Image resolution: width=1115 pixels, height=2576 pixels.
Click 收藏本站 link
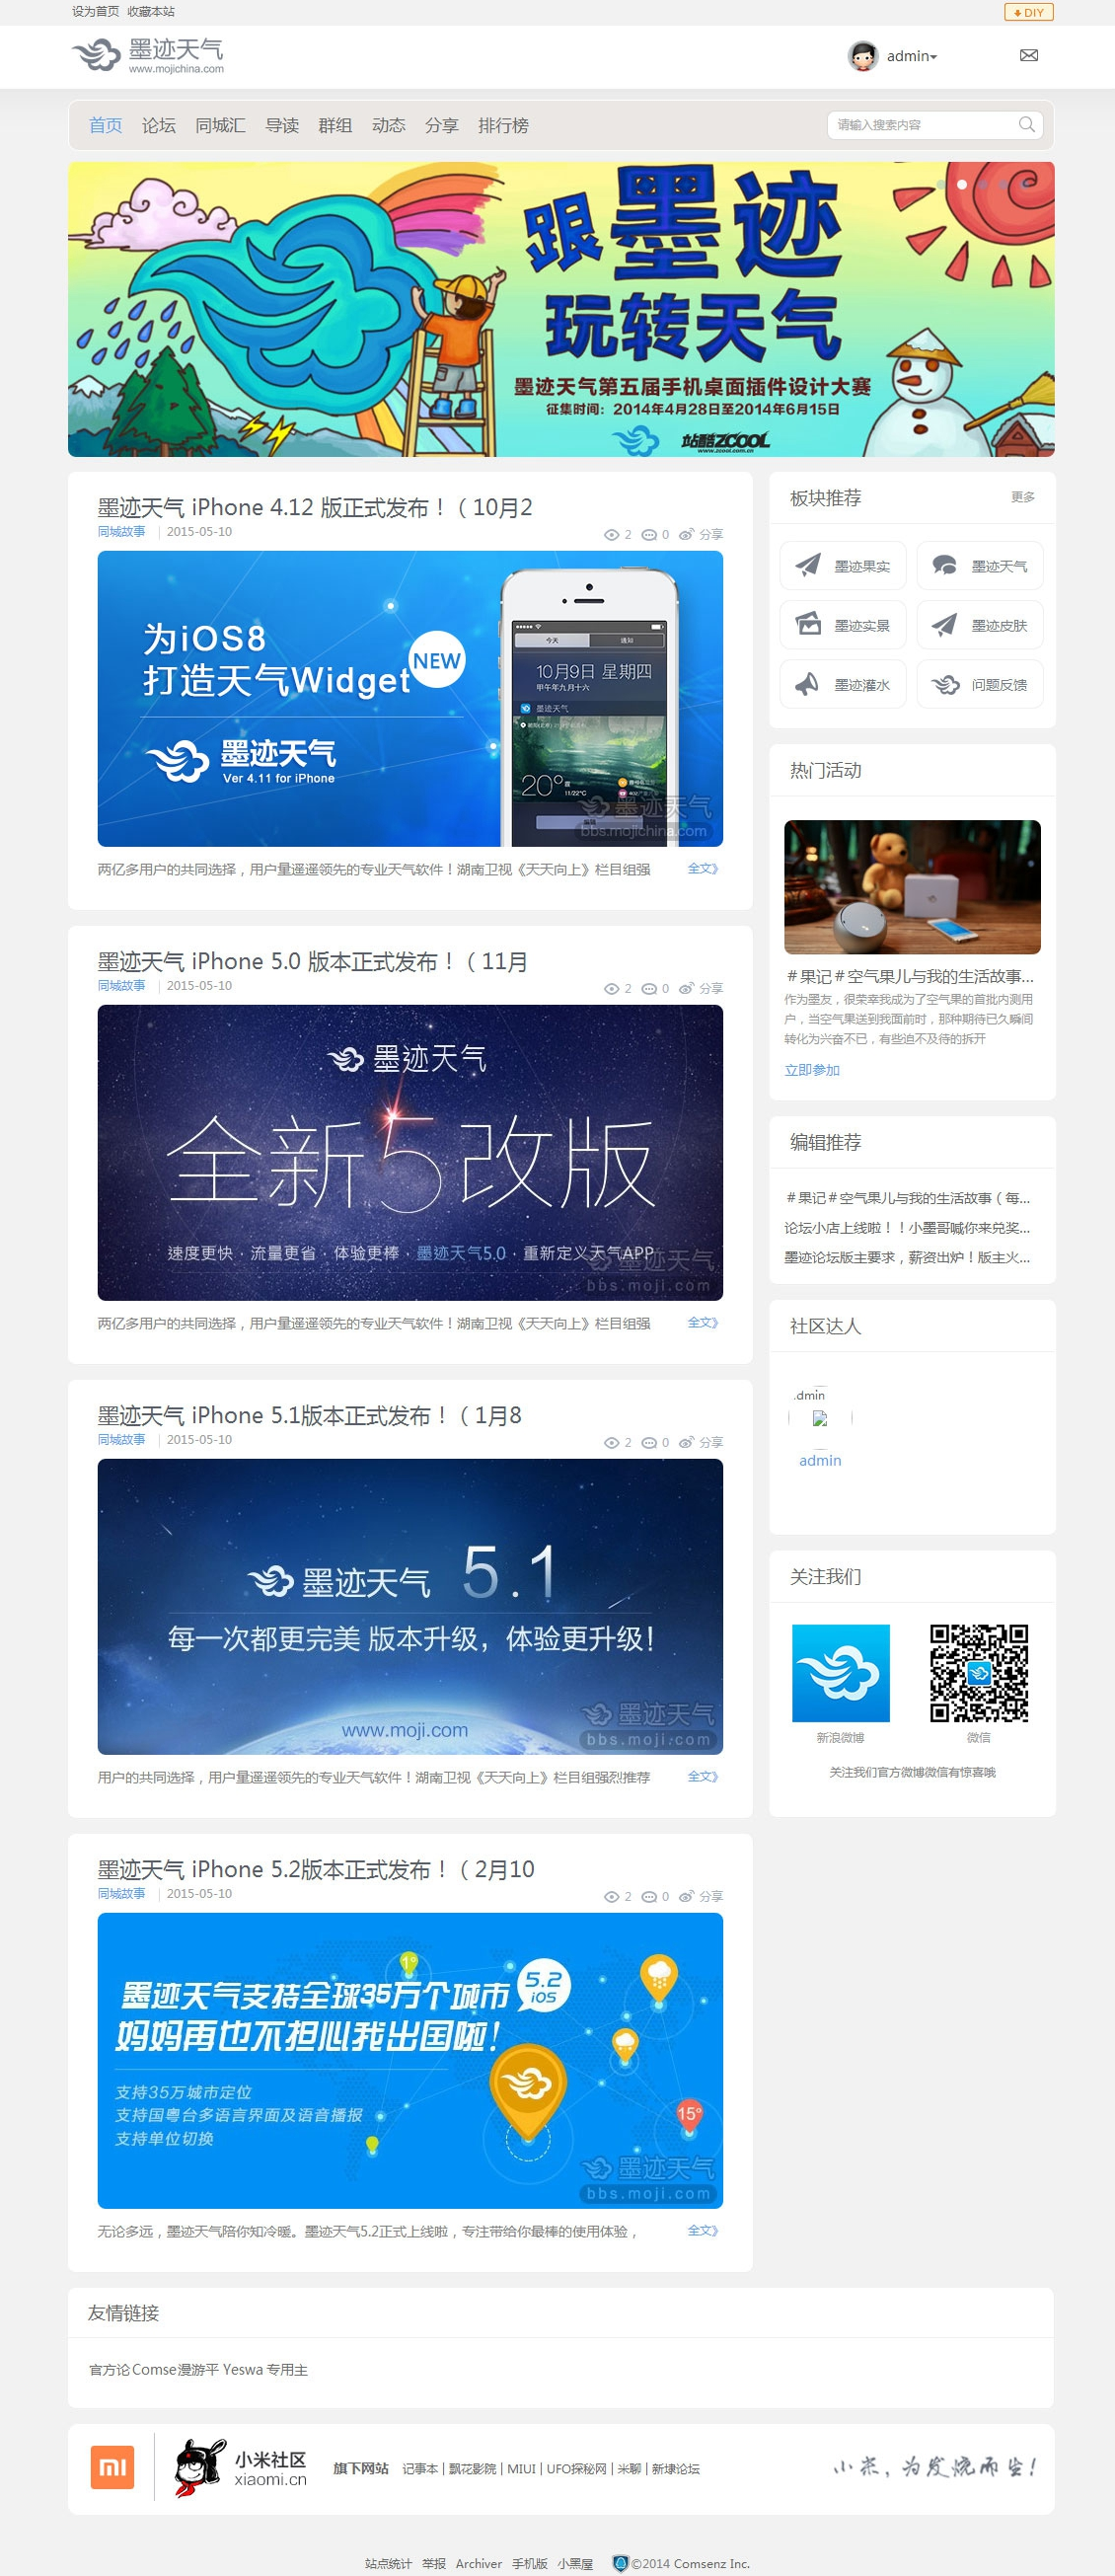151,12
